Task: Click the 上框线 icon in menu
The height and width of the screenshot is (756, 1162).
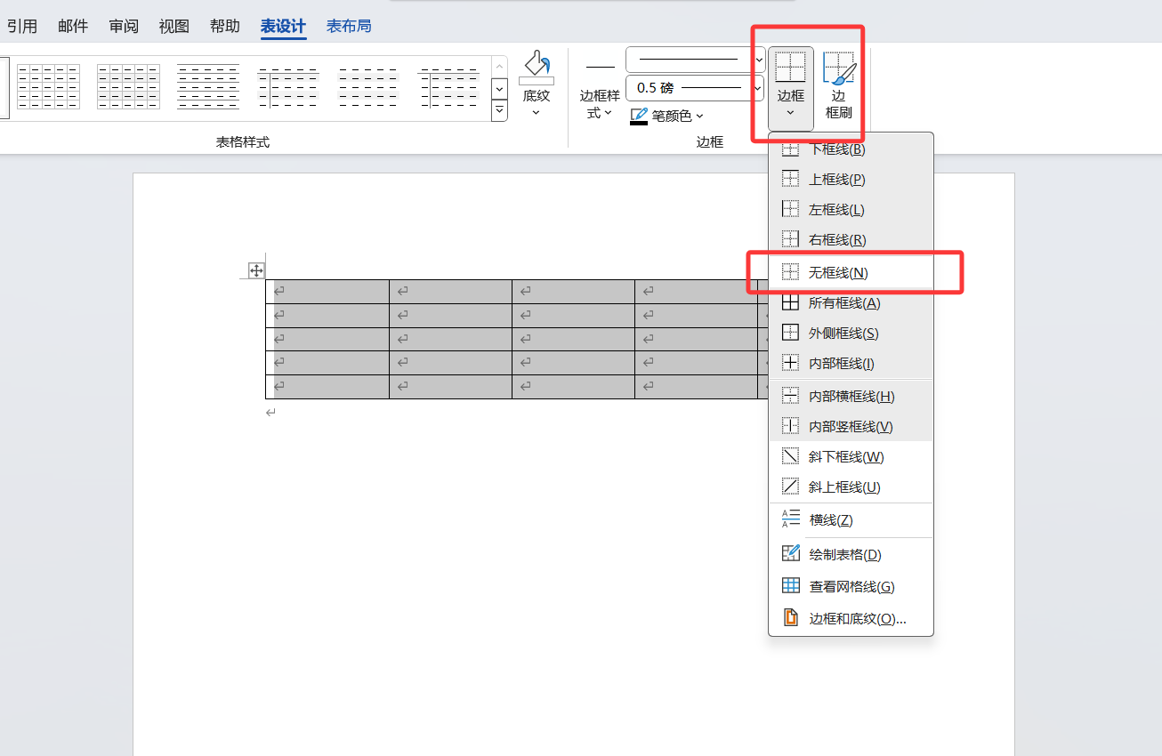Action: click(790, 180)
